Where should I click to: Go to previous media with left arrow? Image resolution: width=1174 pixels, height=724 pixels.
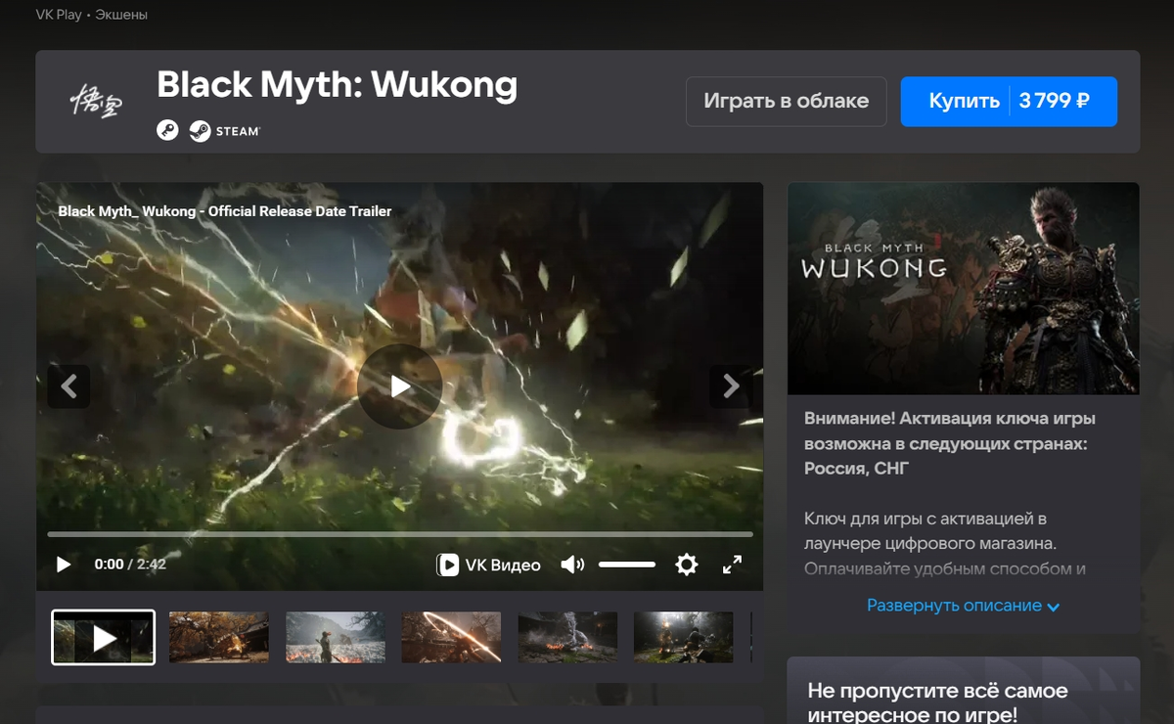click(68, 386)
